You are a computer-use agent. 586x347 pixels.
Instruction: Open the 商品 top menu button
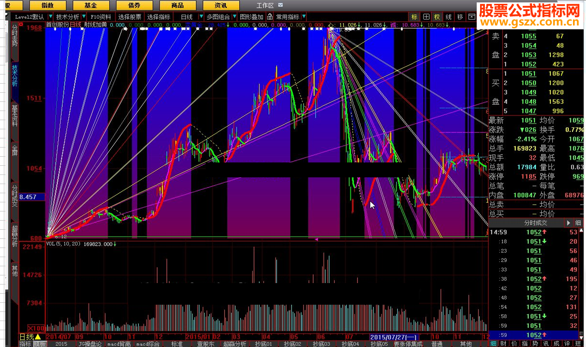[177, 5]
